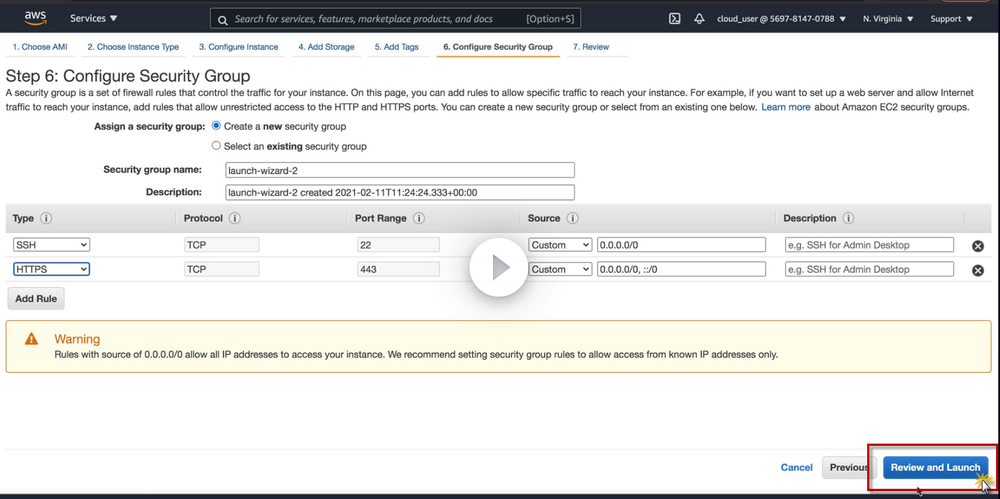
Task: Open the SSH rule type dropdown
Action: (x=51, y=245)
